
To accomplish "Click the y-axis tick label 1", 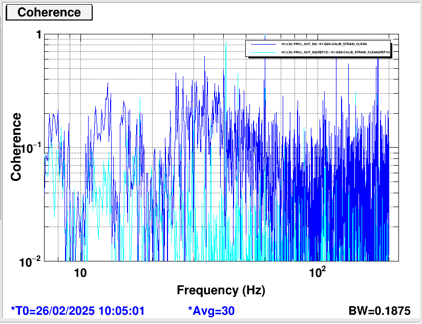I will (x=39, y=35).
